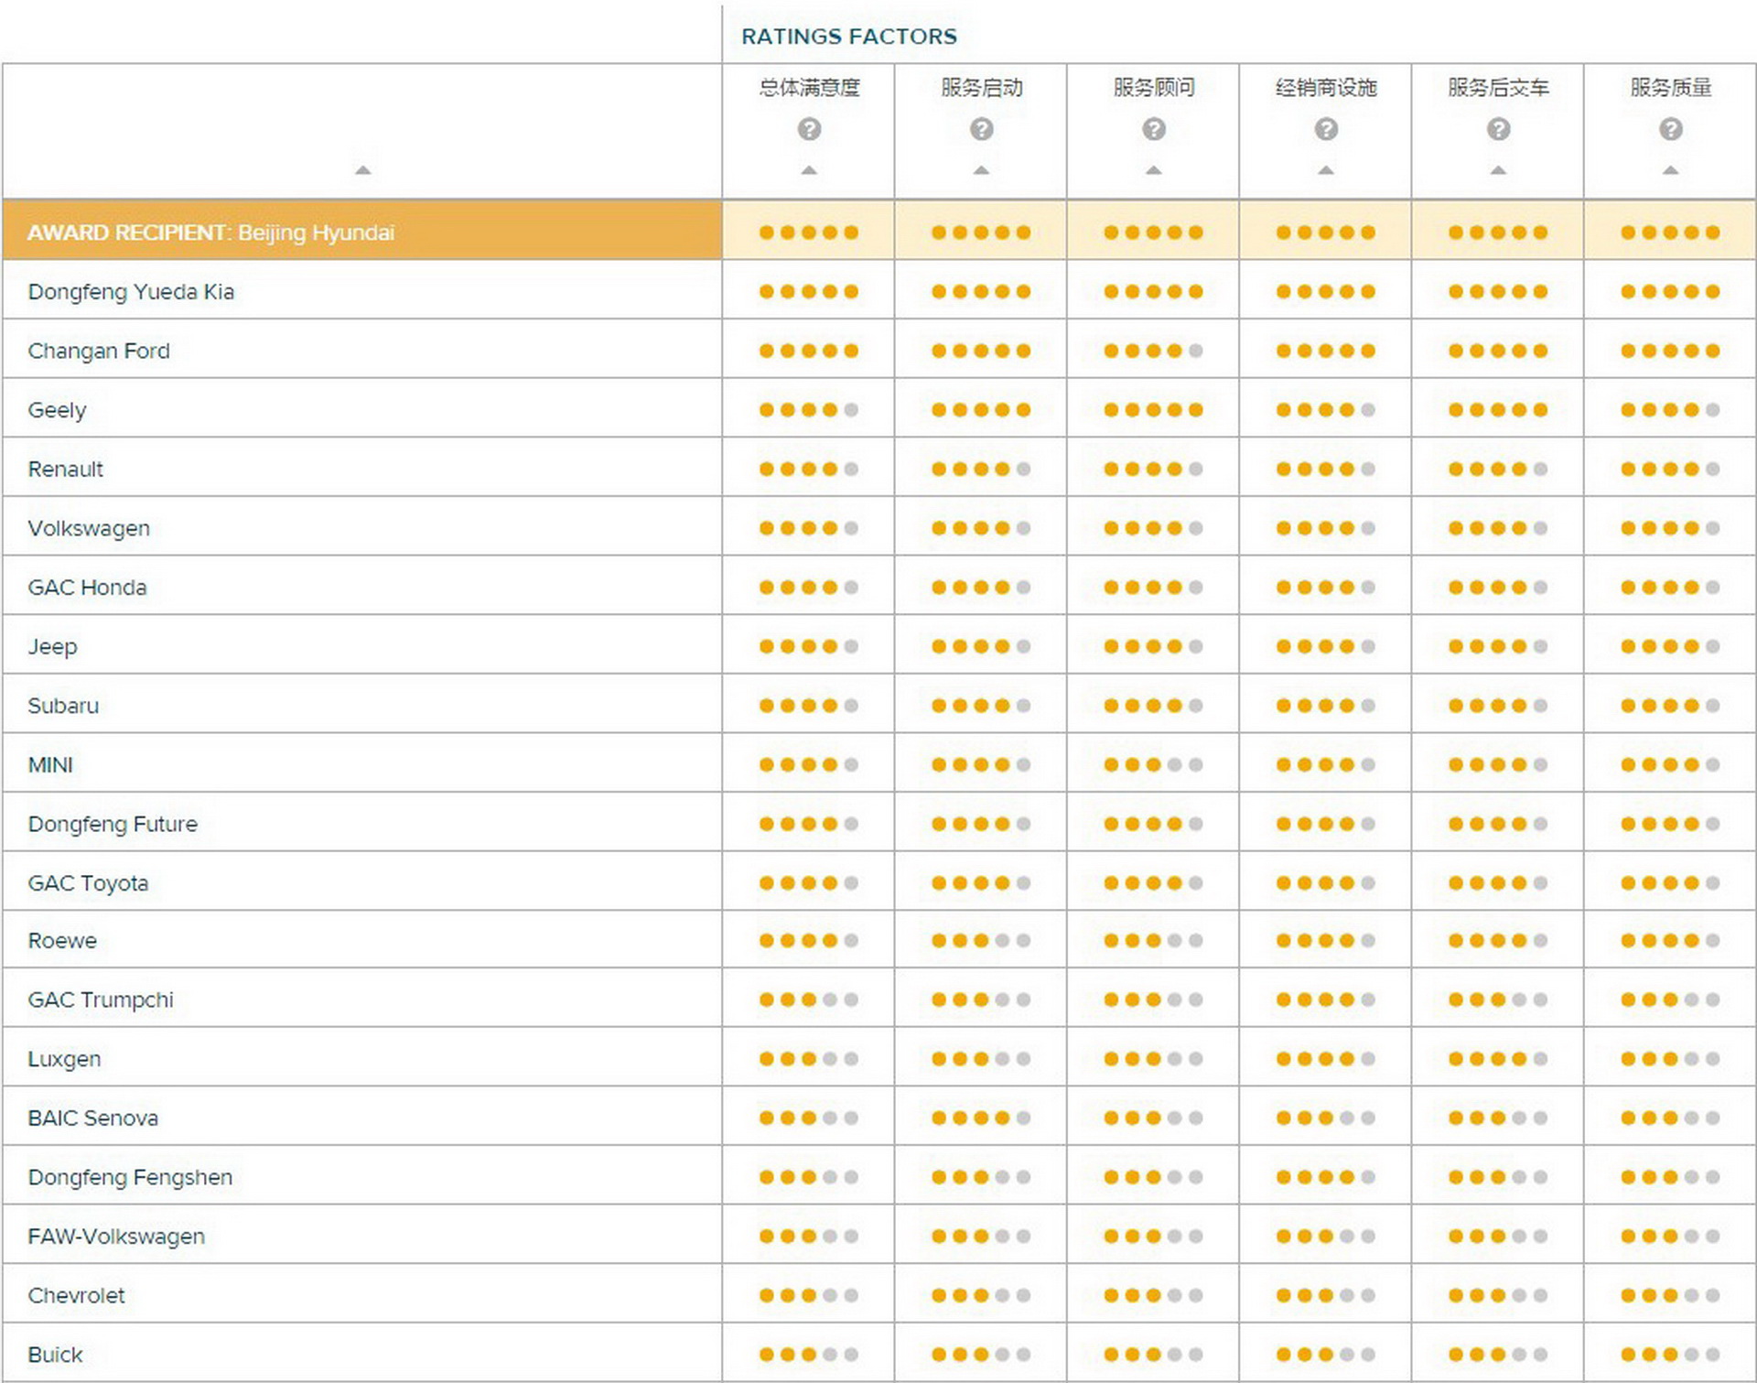
Task: Select the Subaru row name
Action: pyautogui.click(x=63, y=706)
